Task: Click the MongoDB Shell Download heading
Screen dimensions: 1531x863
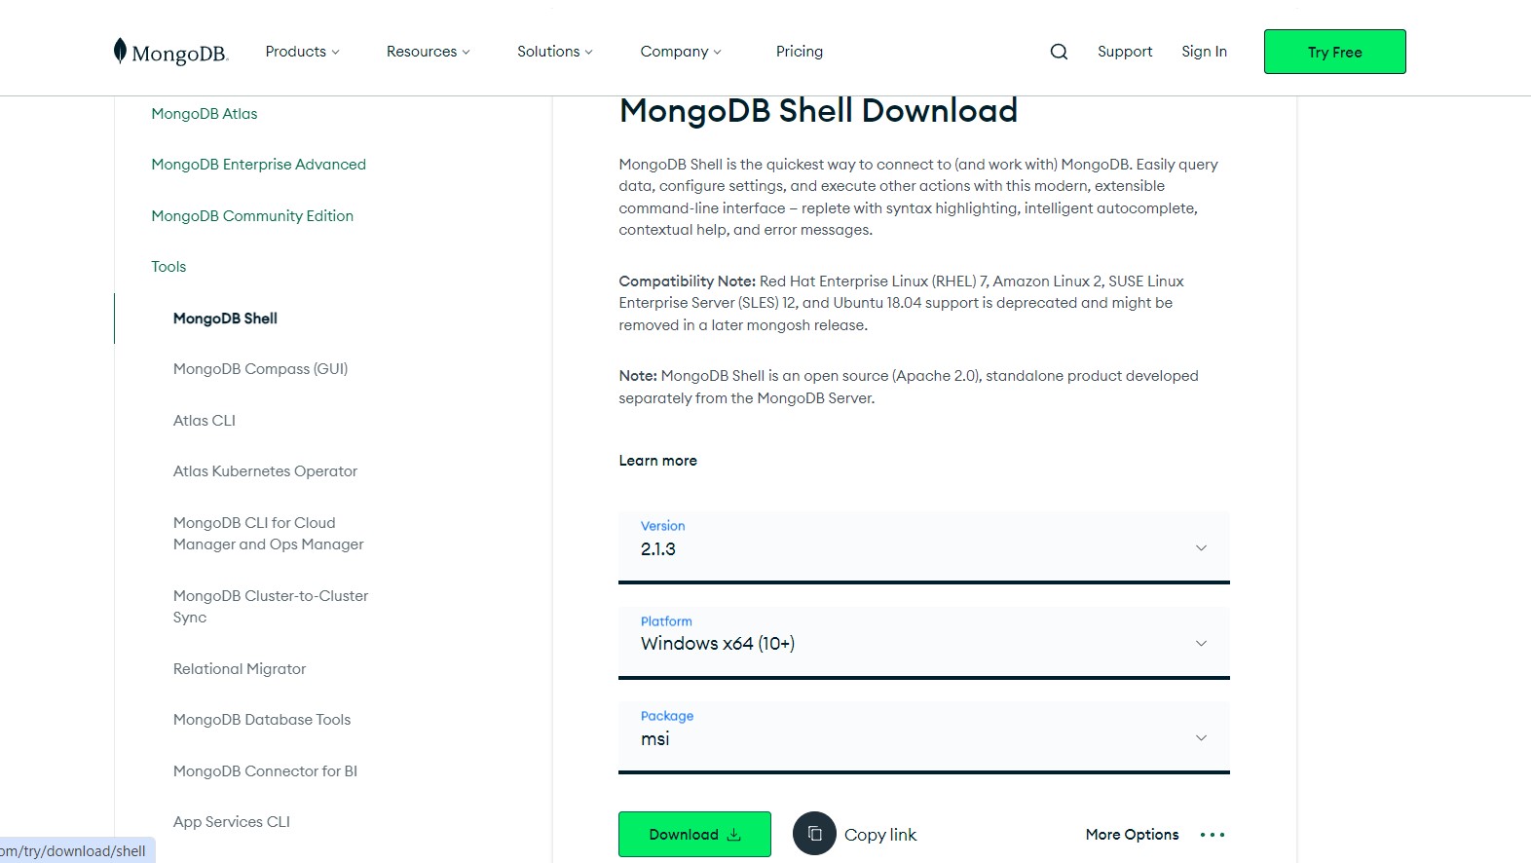Action: [x=818, y=110]
